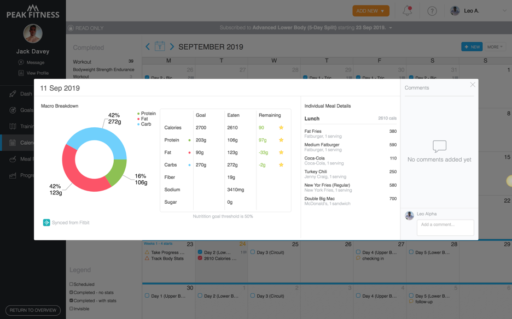Screen dimensions: 512x319
Task: Open the Progress sidebar menu item
Action: (21, 175)
